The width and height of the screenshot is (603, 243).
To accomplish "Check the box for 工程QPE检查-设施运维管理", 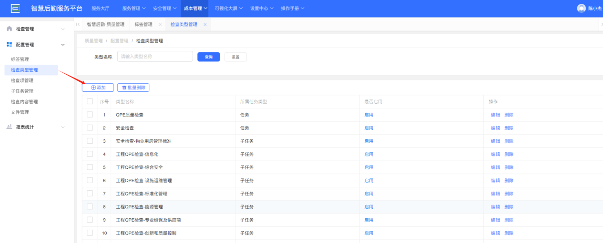I will [x=90, y=180].
